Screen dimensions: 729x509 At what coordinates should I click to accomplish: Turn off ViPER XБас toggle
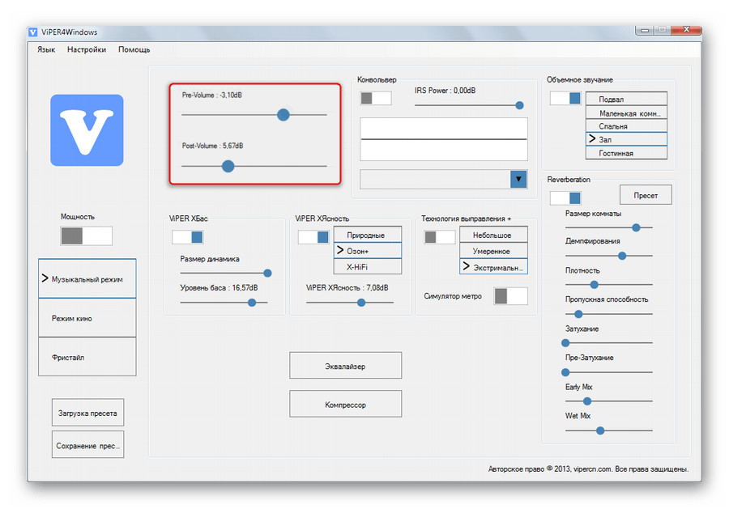pyautogui.click(x=187, y=237)
